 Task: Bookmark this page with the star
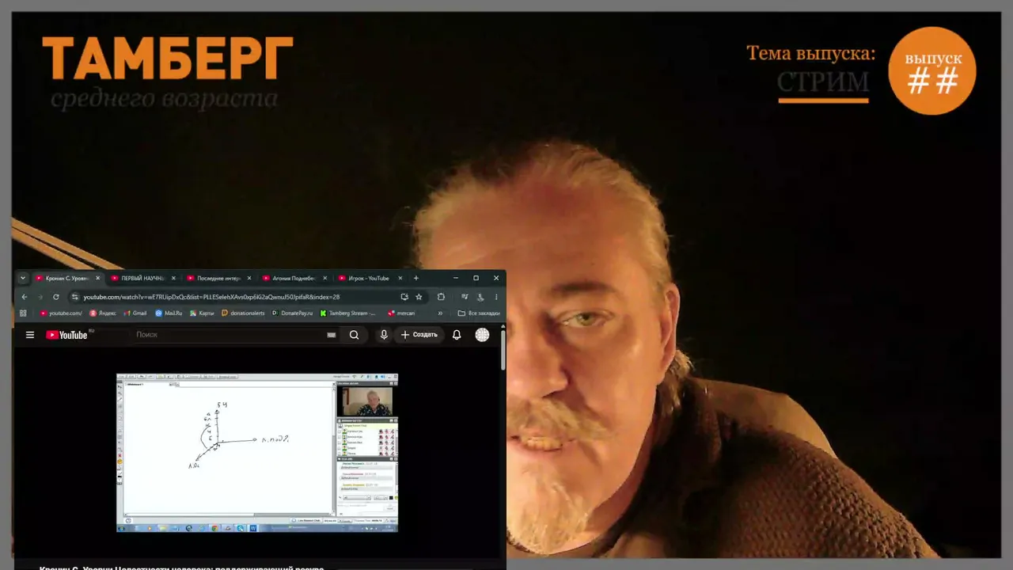coord(419,297)
